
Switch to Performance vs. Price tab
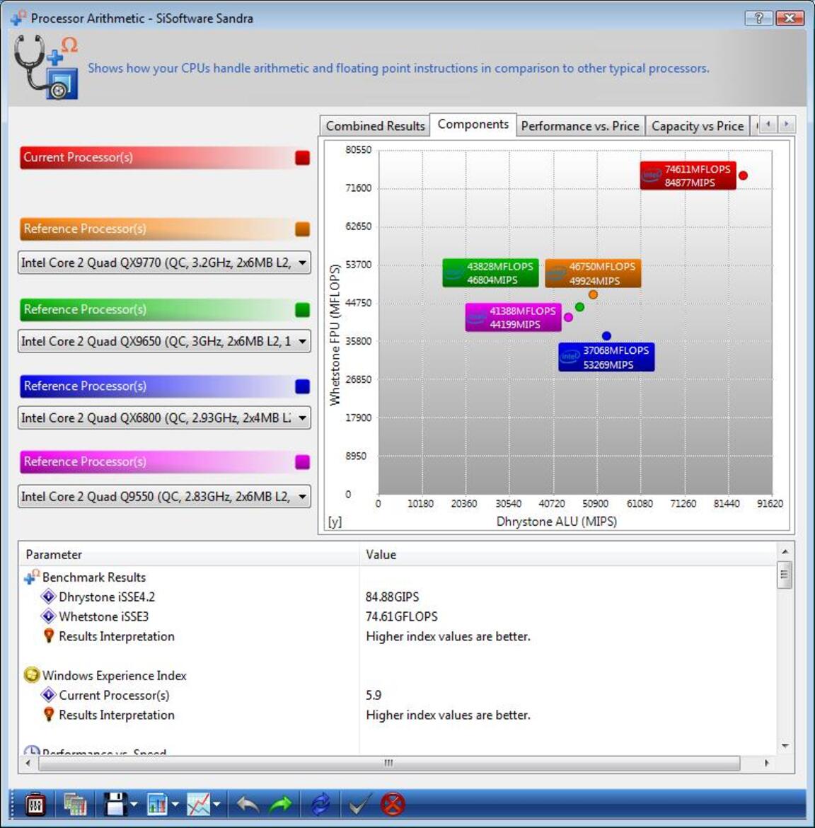pos(580,126)
